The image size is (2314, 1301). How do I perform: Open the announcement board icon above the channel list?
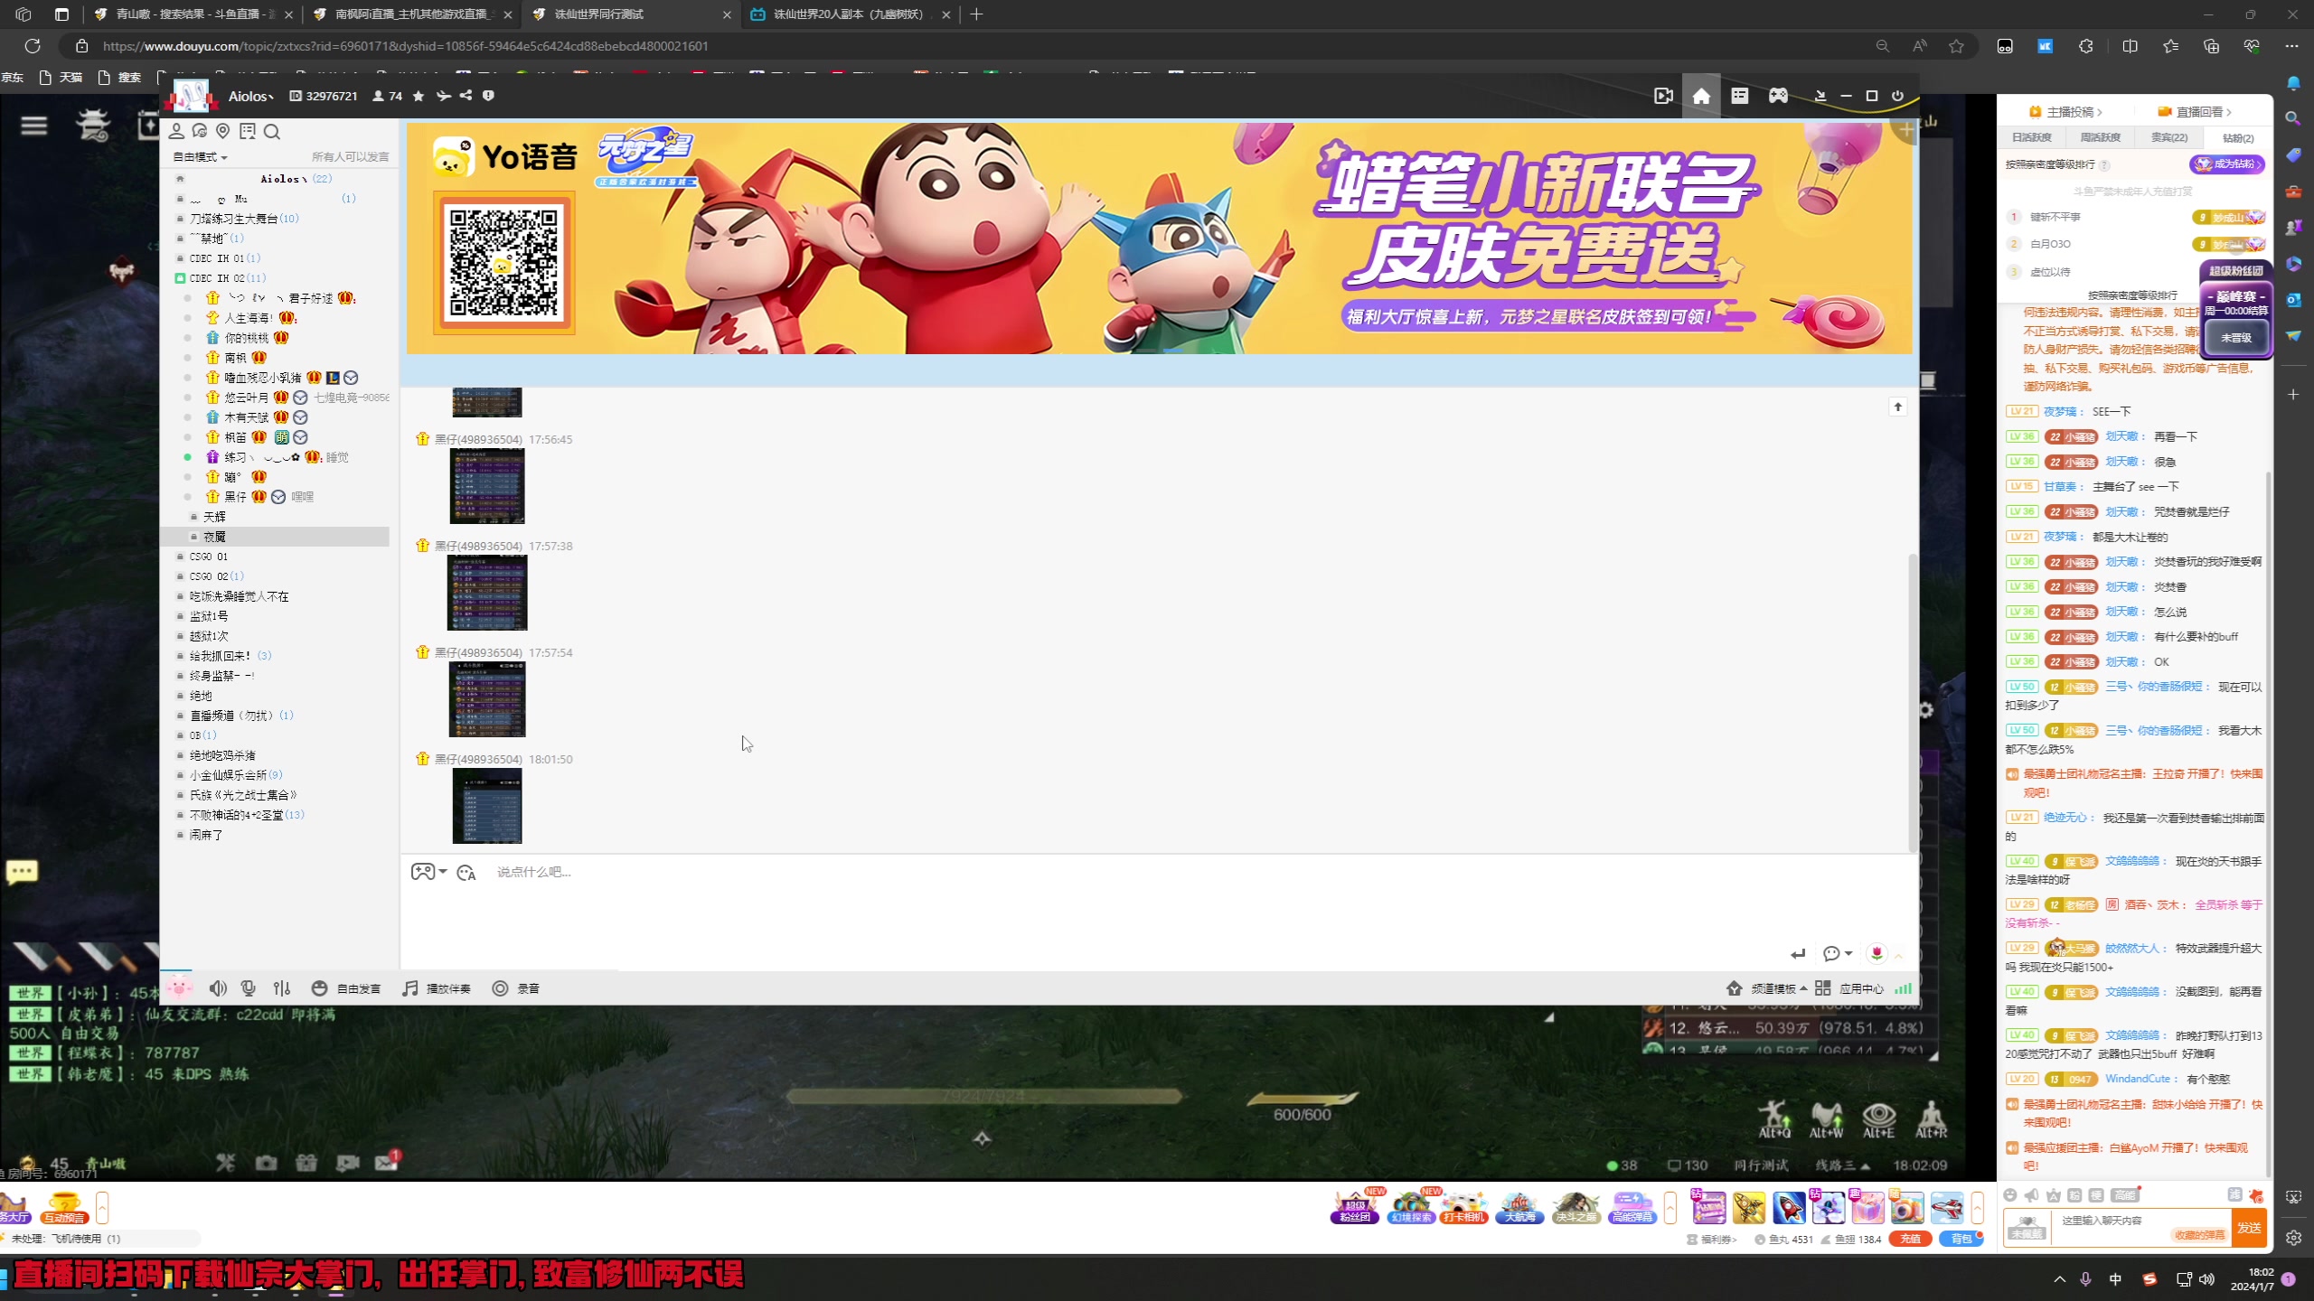[248, 132]
